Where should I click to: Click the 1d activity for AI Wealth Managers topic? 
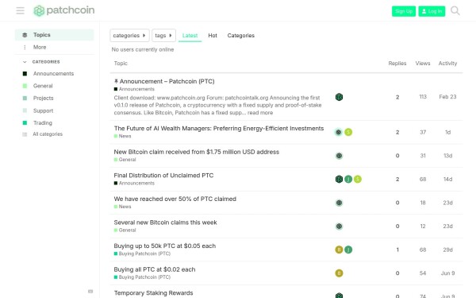click(x=447, y=132)
